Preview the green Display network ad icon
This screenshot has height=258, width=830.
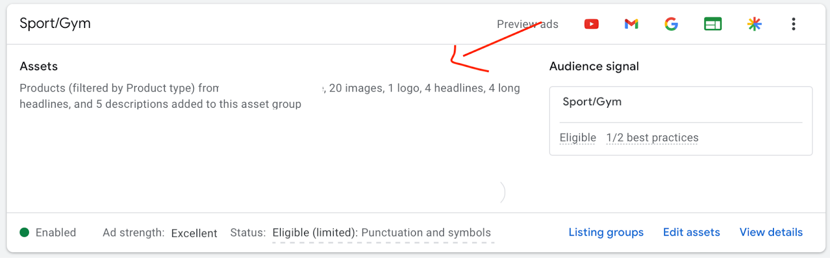coord(713,24)
